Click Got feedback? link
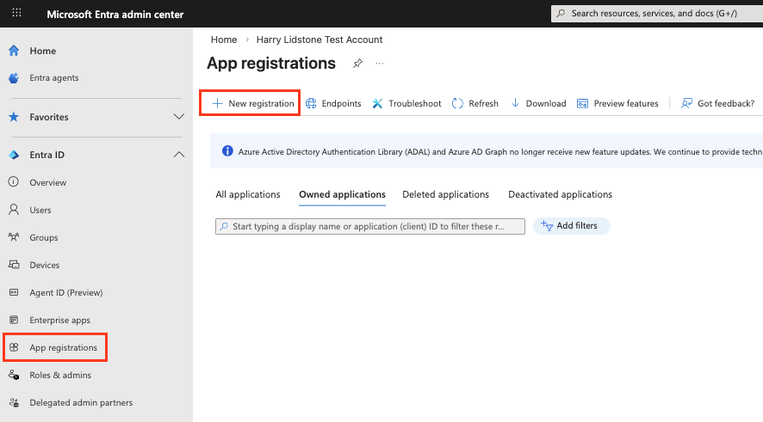The image size is (763, 422). pos(717,103)
